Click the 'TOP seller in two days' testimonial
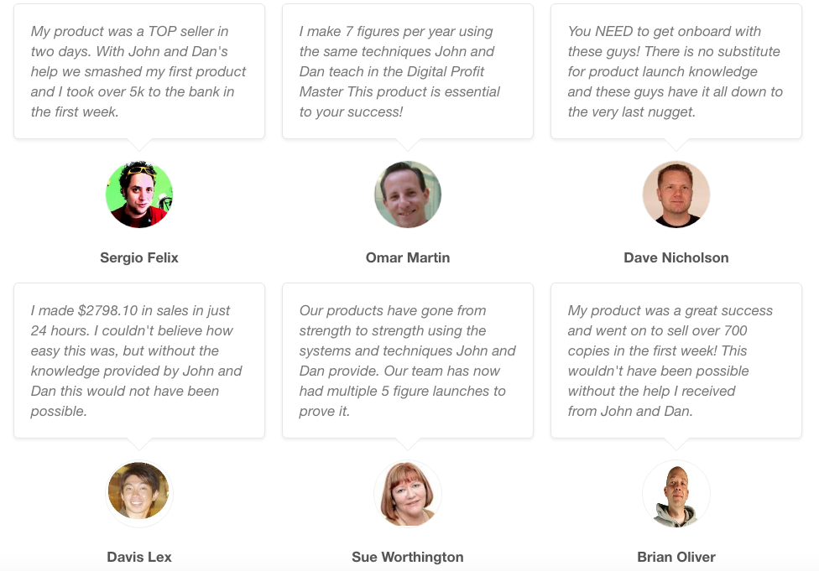This screenshot has height=571, width=819. (139, 71)
